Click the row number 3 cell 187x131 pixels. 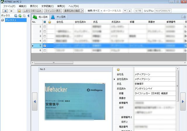pos(37,36)
